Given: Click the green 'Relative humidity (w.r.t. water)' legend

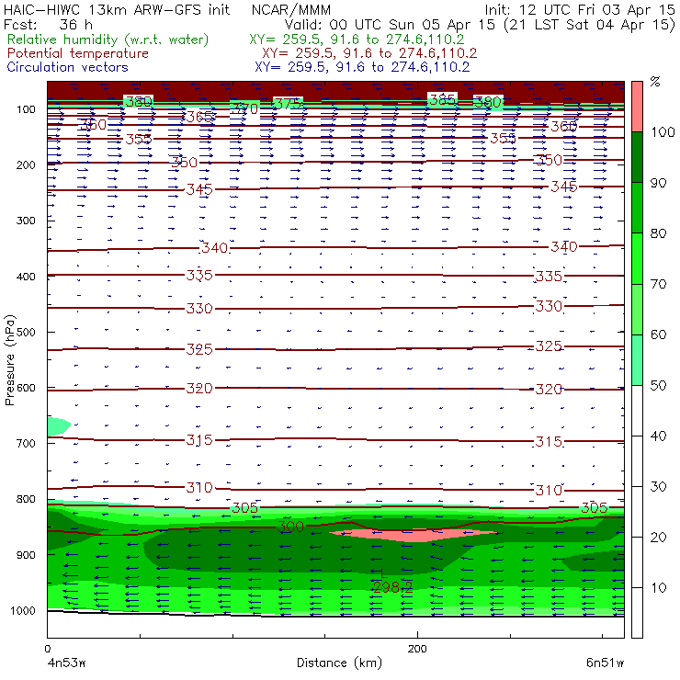Looking at the screenshot, I should 108,40.
